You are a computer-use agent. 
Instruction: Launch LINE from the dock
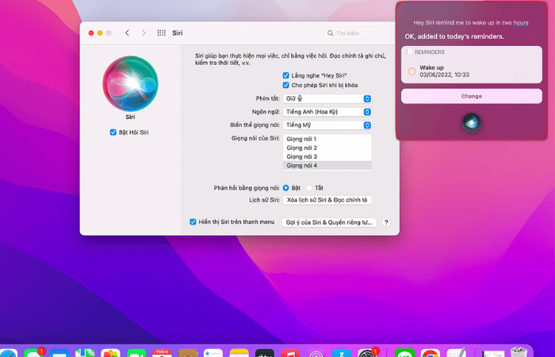click(404, 353)
